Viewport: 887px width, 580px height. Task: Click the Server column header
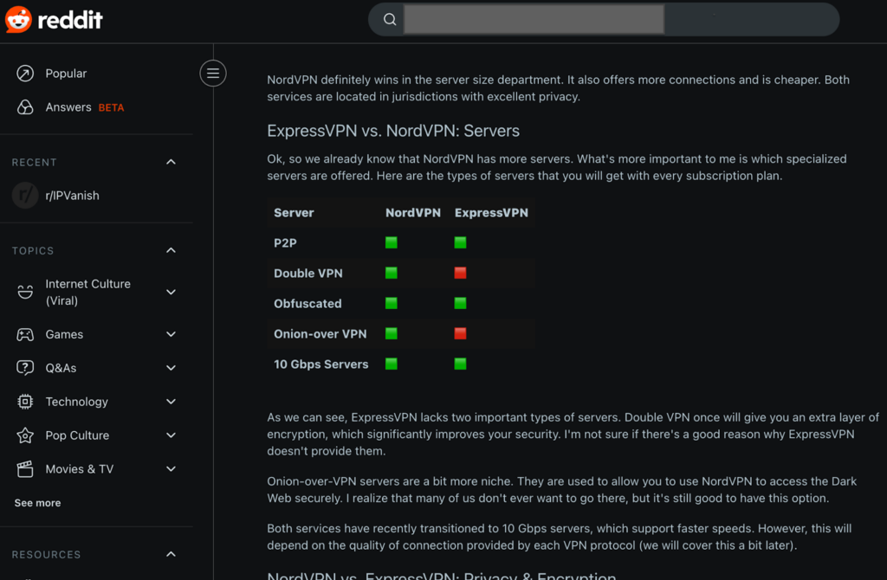point(294,213)
